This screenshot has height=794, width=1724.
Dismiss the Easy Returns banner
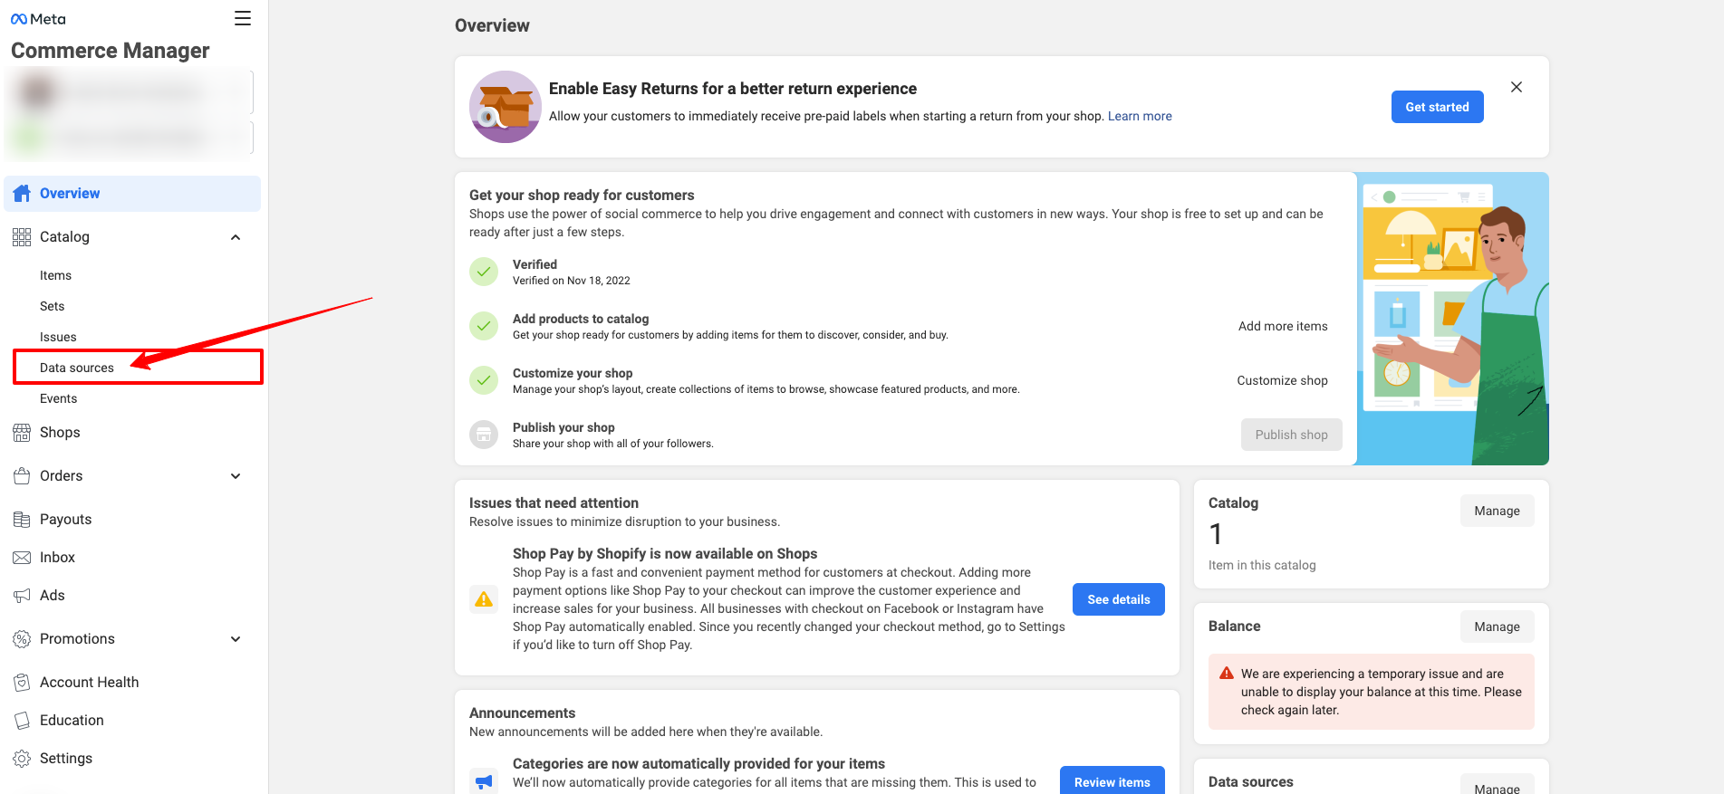(x=1517, y=87)
